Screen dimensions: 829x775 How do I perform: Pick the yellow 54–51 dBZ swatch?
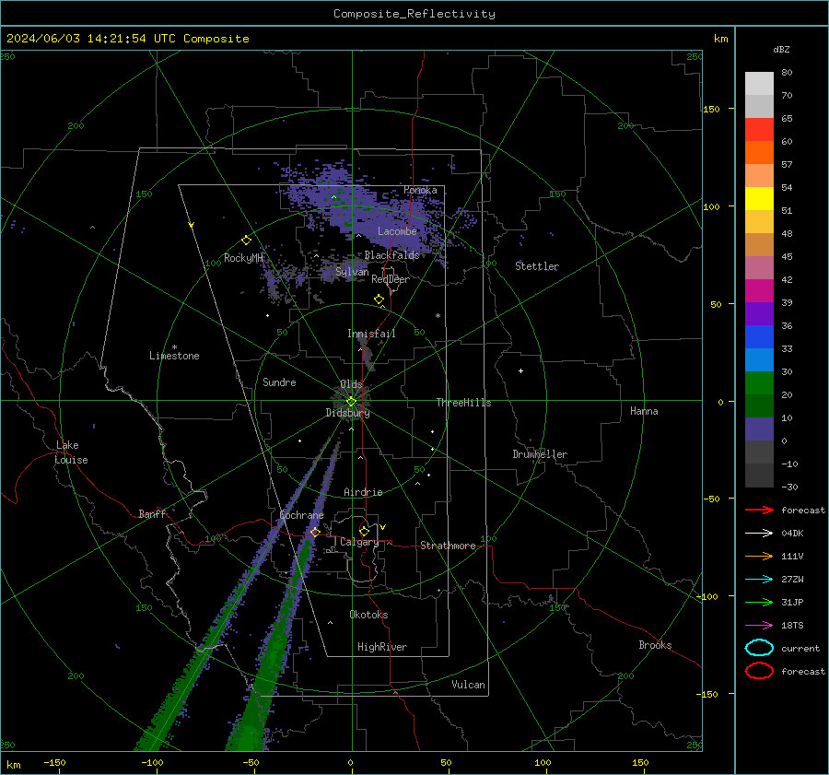759,198
